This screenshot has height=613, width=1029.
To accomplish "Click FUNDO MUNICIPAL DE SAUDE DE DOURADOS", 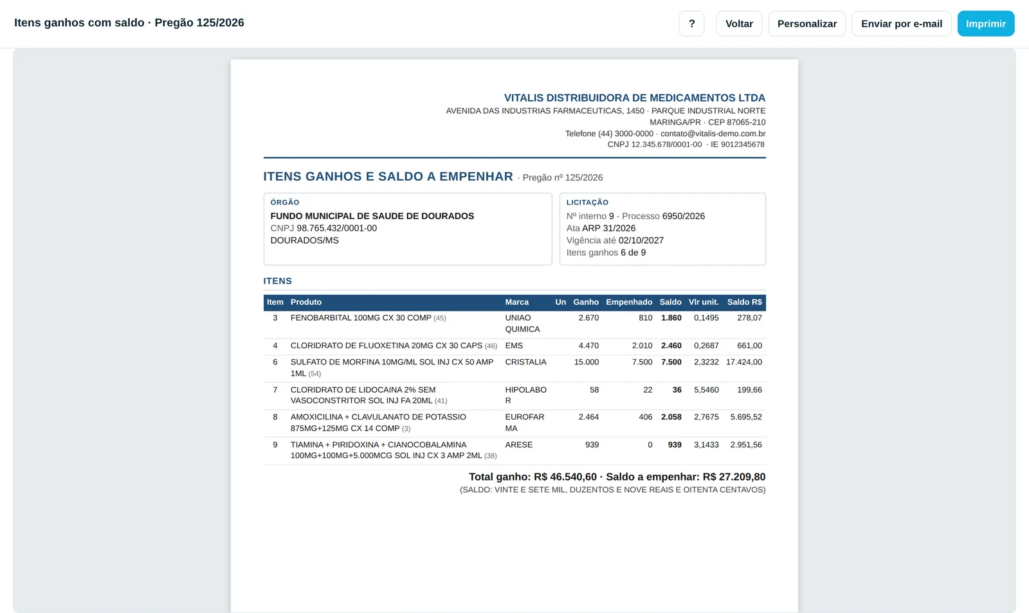I will (372, 216).
